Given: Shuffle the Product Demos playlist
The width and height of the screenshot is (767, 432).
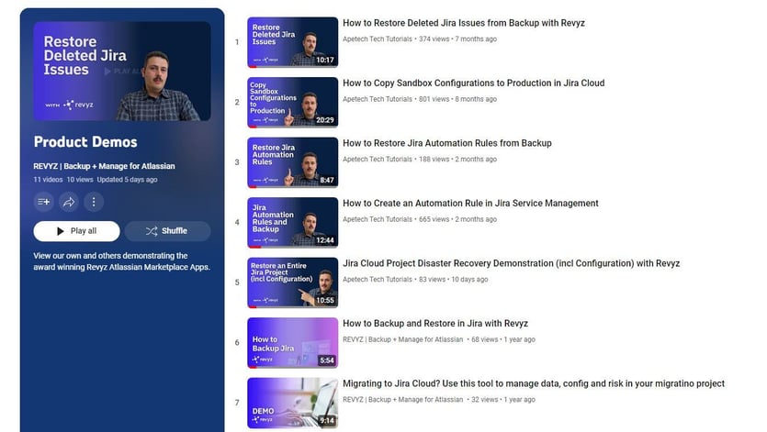Looking at the screenshot, I should click(167, 231).
